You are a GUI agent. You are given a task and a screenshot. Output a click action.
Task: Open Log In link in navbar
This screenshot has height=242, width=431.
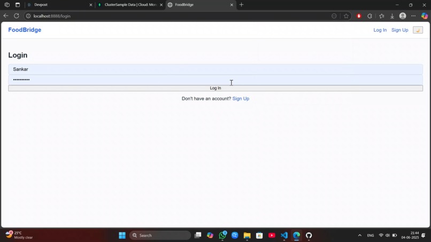(380, 30)
